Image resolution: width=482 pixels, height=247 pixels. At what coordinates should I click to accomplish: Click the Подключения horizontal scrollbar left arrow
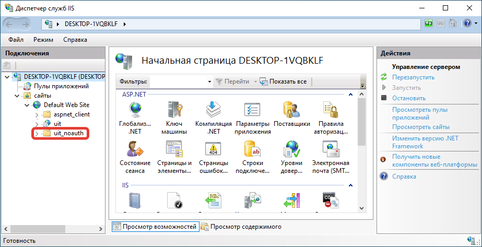coord(6,229)
